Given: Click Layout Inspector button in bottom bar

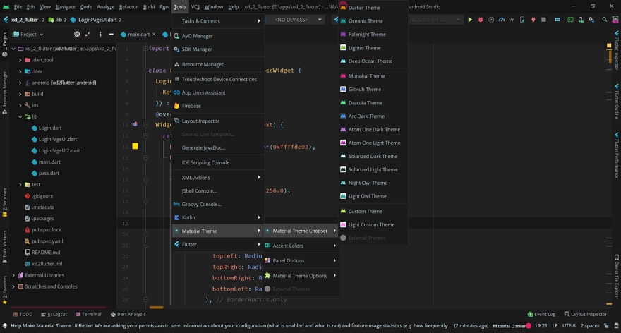Looking at the screenshot, I should click(585, 315).
